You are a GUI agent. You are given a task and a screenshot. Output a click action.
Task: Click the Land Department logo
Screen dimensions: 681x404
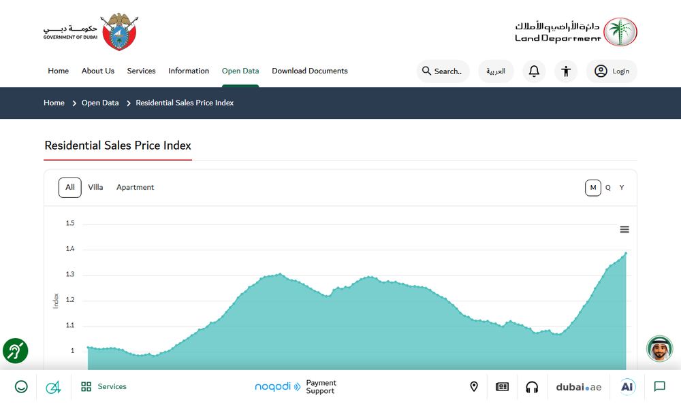pyautogui.click(x=576, y=32)
